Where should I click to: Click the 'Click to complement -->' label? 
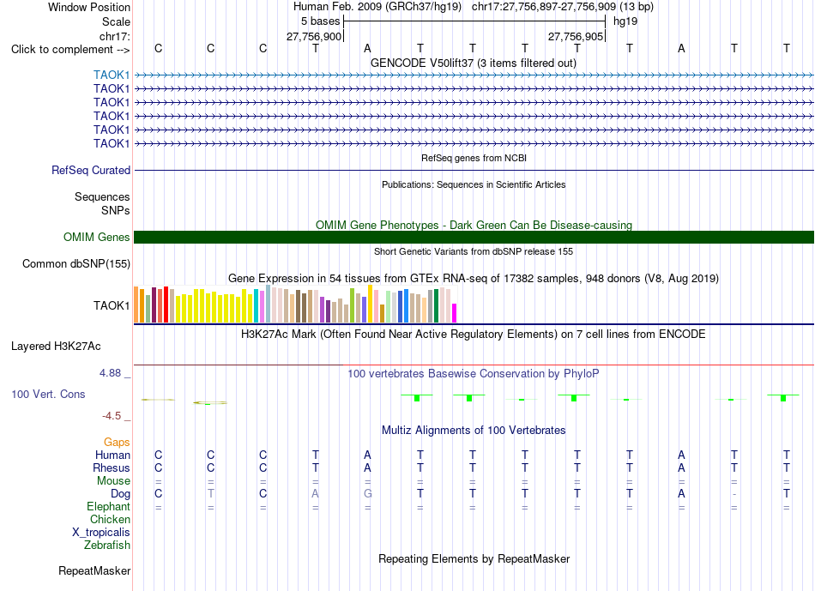pyautogui.click(x=70, y=50)
